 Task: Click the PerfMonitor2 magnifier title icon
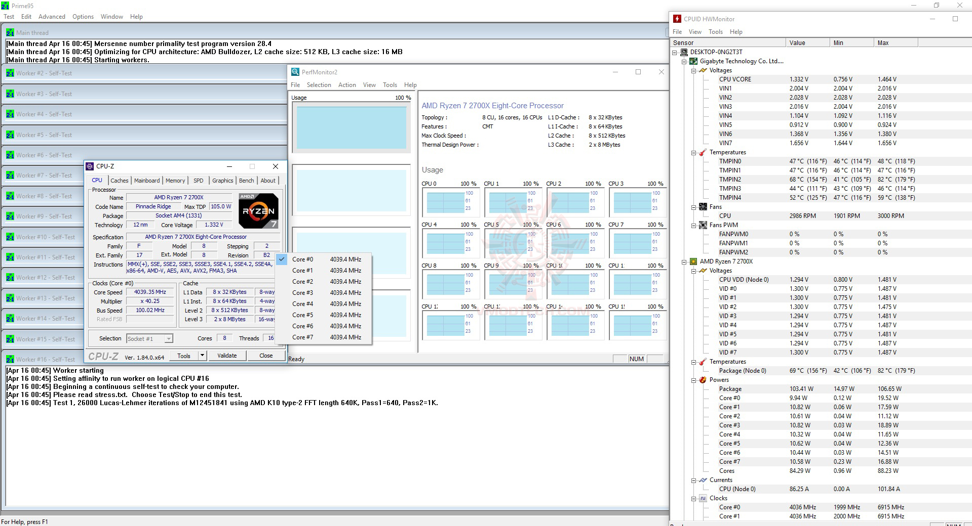point(295,72)
